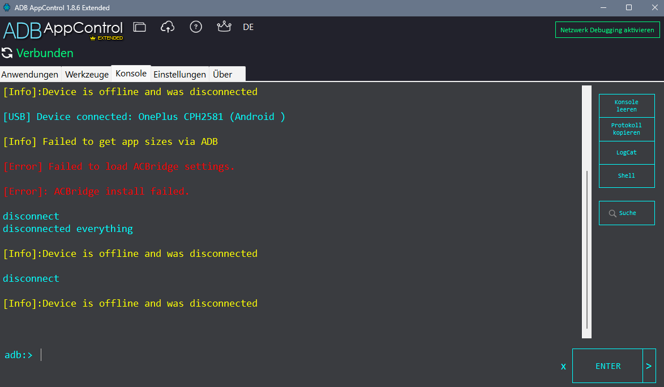Screen dimensions: 664x387
Task: Clear the command input with x
Action: 563,367
